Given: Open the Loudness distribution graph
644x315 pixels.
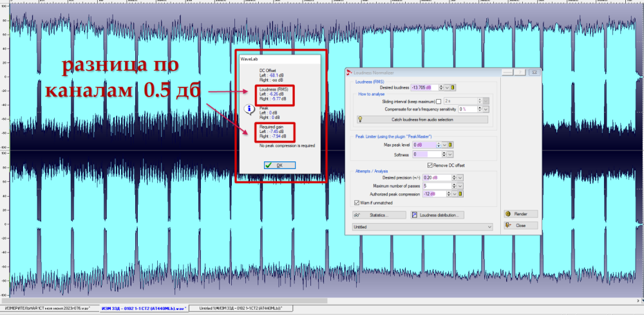Looking at the screenshot, I should click(438, 215).
